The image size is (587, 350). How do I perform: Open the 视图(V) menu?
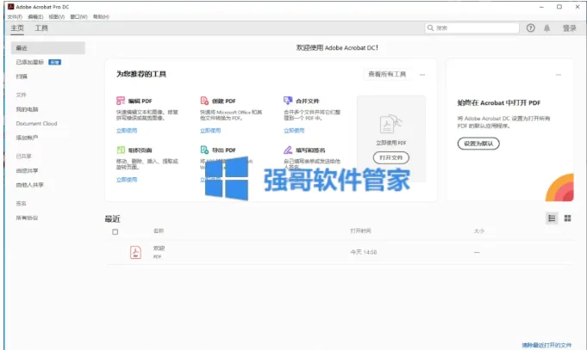pos(57,17)
